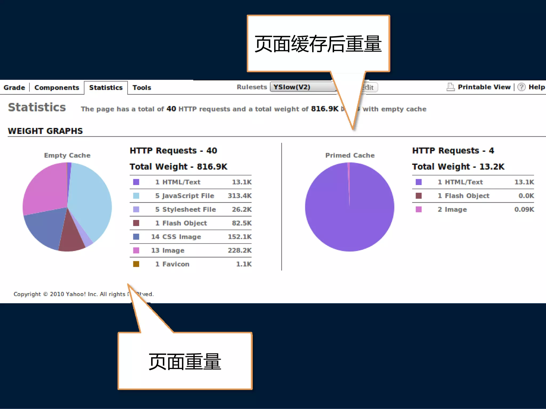
Task: Select the '1 Favicon' row text
Action: pyautogui.click(x=172, y=264)
